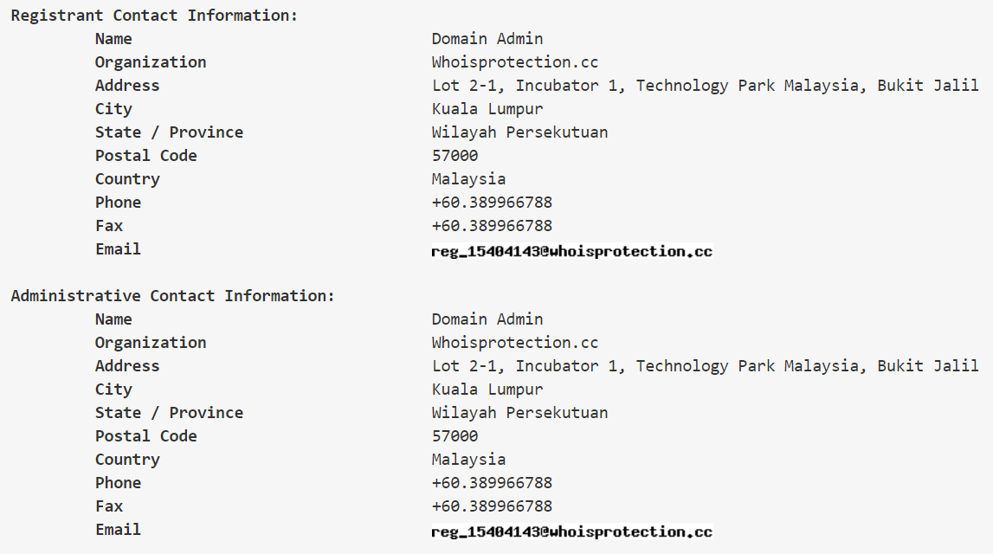This screenshot has width=993, height=554.
Task: Click the administrative state Wilayah Persekutuan
Action: click(519, 413)
